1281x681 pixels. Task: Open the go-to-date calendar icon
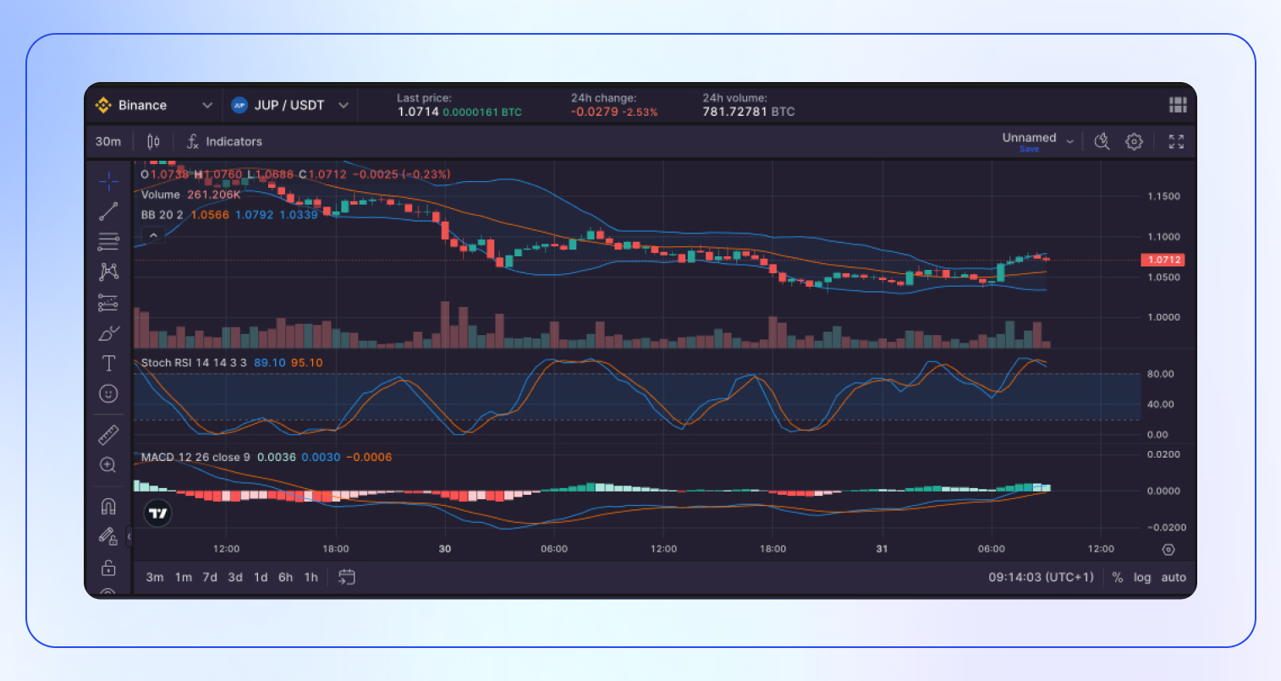tap(347, 577)
